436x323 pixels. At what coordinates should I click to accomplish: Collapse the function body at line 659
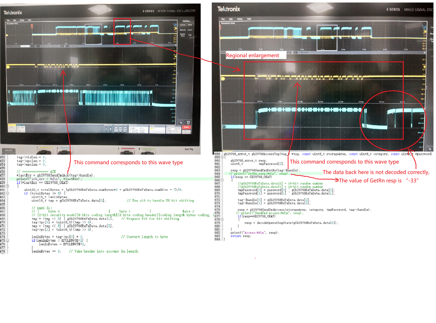[222, 157]
